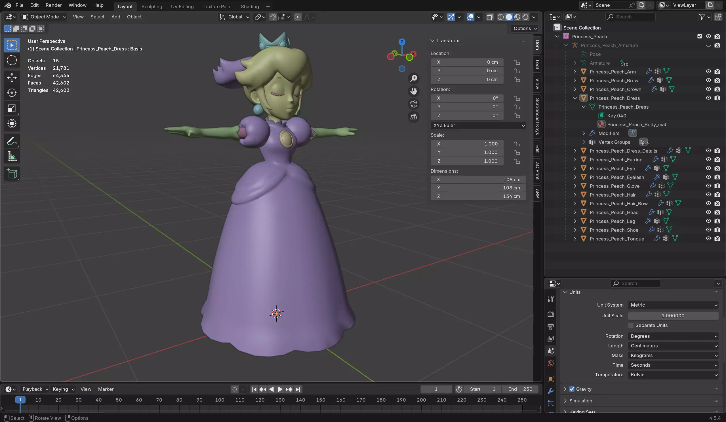
Task: Select the Move tool in toolbar
Action: pos(12,77)
